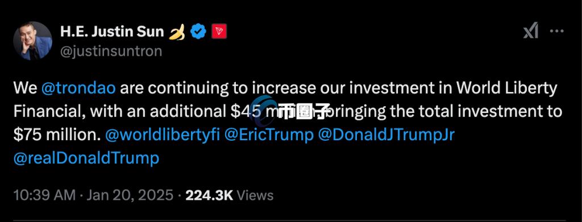Click the "$75 million" tweet text
The width and height of the screenshot is (582, 222).
[x=57, y=135]
